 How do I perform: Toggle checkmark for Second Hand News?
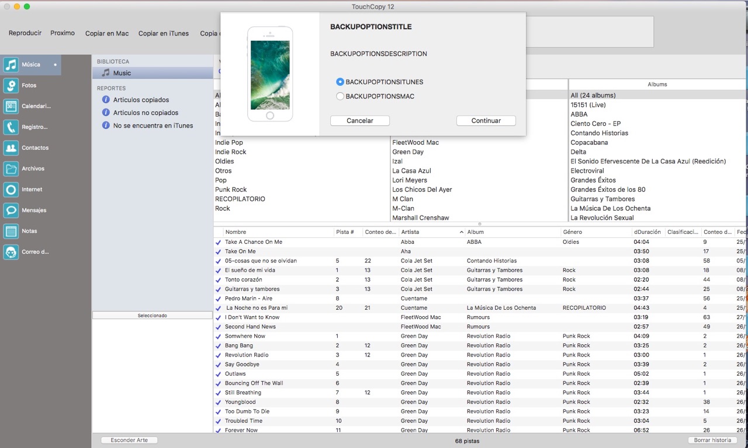(x=218, y=327)
